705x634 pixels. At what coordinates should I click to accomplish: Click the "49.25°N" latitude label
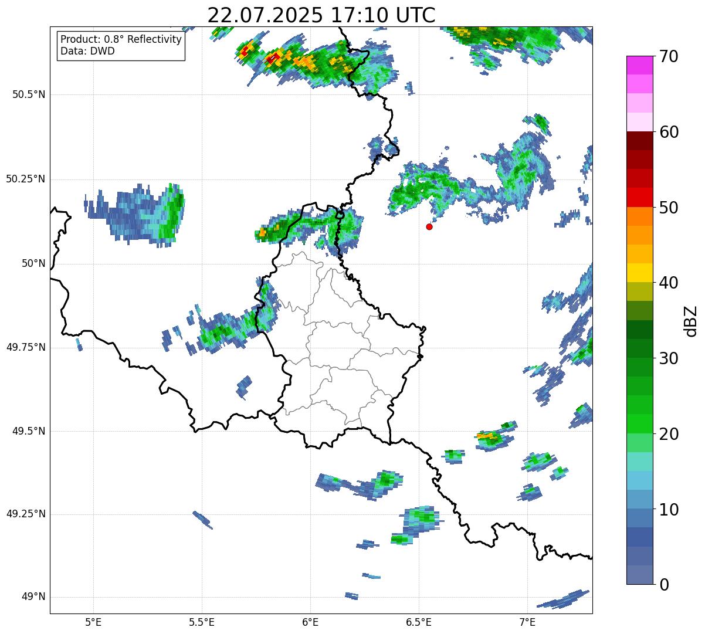[26, 514]
